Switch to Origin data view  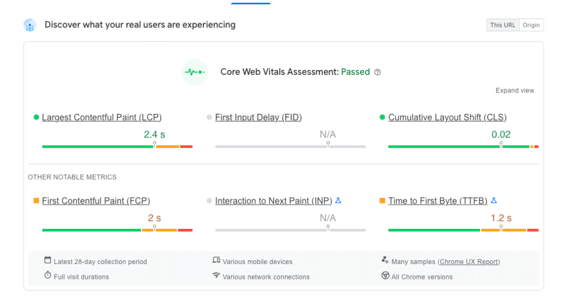point(531,25)
